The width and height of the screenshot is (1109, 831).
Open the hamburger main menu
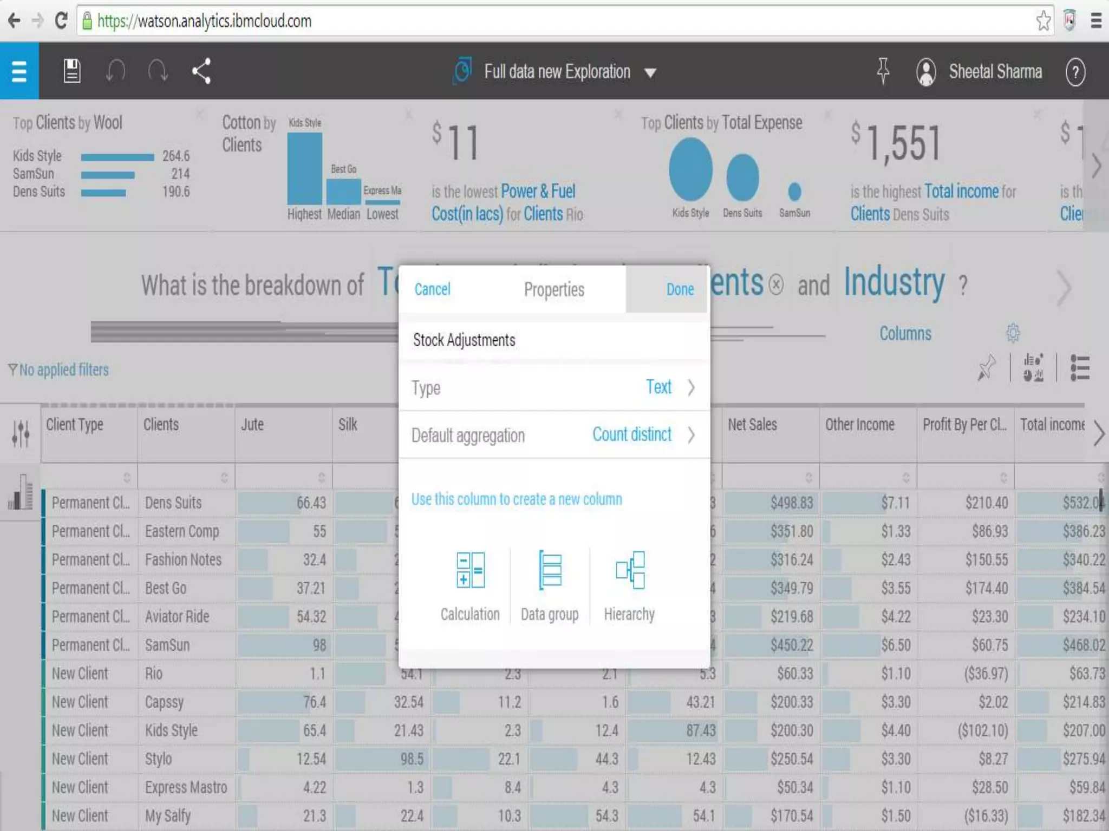19,71
